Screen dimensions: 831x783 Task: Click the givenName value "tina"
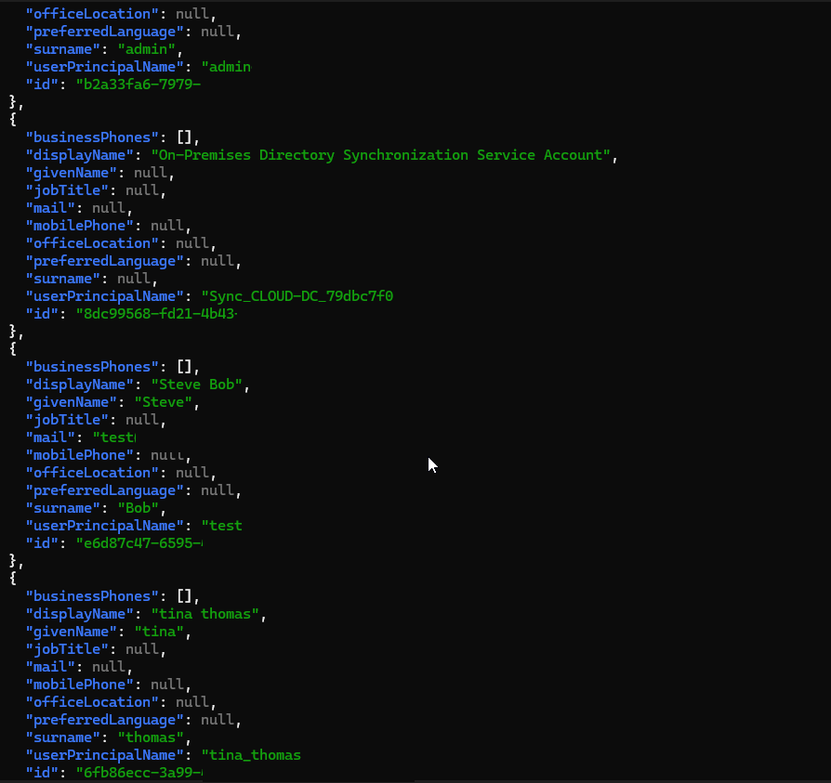[x=162, y=632]
